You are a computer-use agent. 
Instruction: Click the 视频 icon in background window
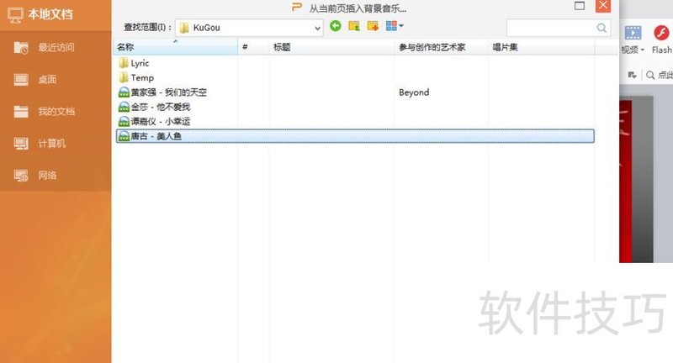click(633, 33)
